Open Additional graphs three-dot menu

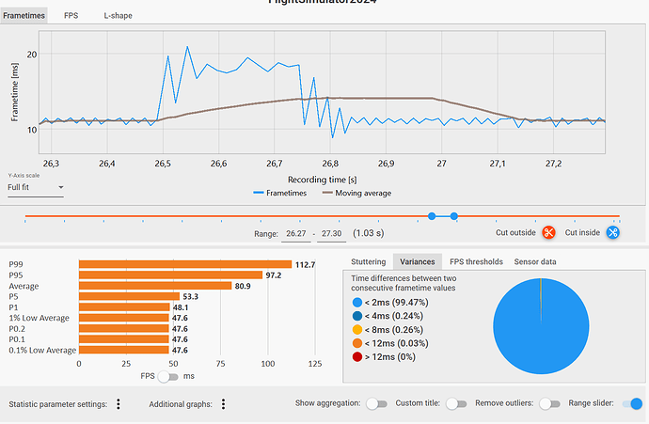[223, 404]
